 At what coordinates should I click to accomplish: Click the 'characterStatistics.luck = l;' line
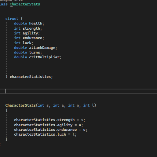(45, 135)
